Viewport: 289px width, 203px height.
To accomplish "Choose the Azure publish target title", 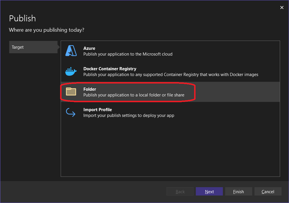I will pyautogui.click(x=89, y=48).
